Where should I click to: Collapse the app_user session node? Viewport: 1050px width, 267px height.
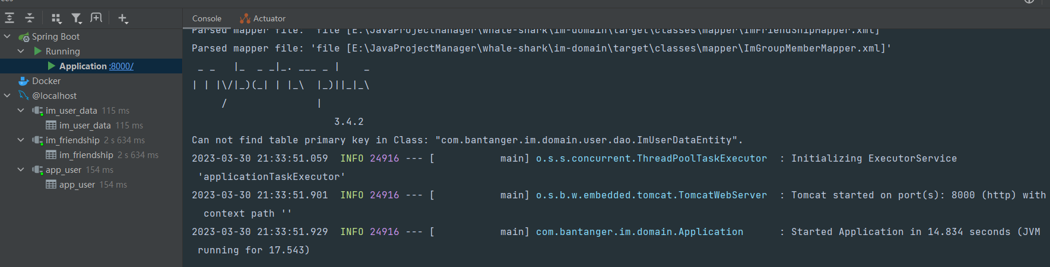point(21,170)
